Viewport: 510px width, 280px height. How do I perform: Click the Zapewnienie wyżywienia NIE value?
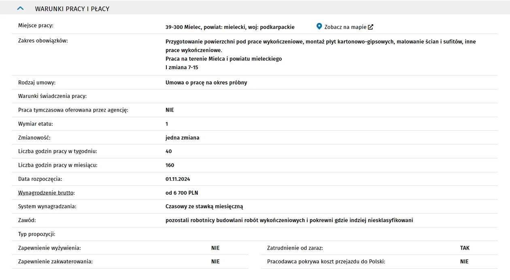coord(215,248)
